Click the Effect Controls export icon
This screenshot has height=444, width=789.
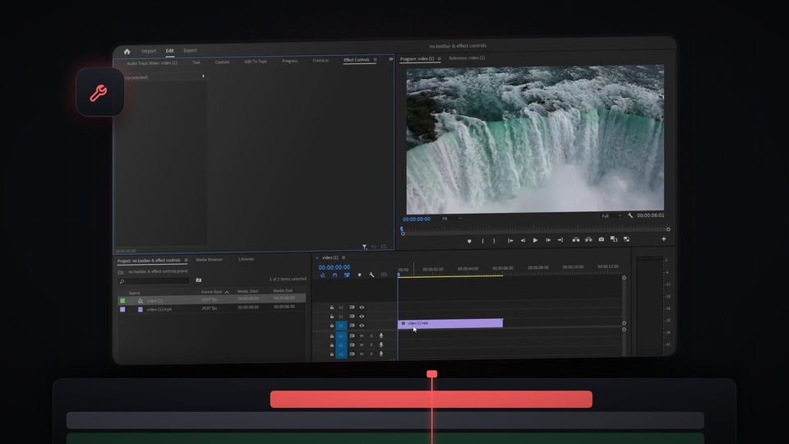(x=384, y=247)
